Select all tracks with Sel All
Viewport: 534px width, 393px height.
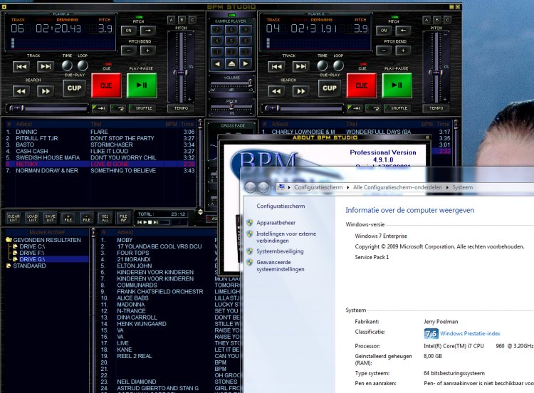coord(105,218)
